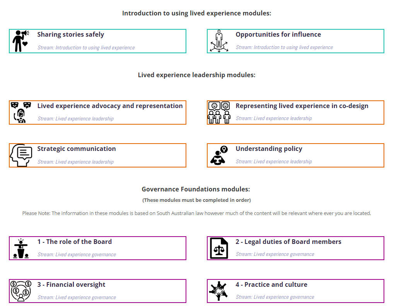Image resolution: width=394 pixels, height=308 pixels.
Task: Click the head with chat bubble icon
Action: point(21,155)
